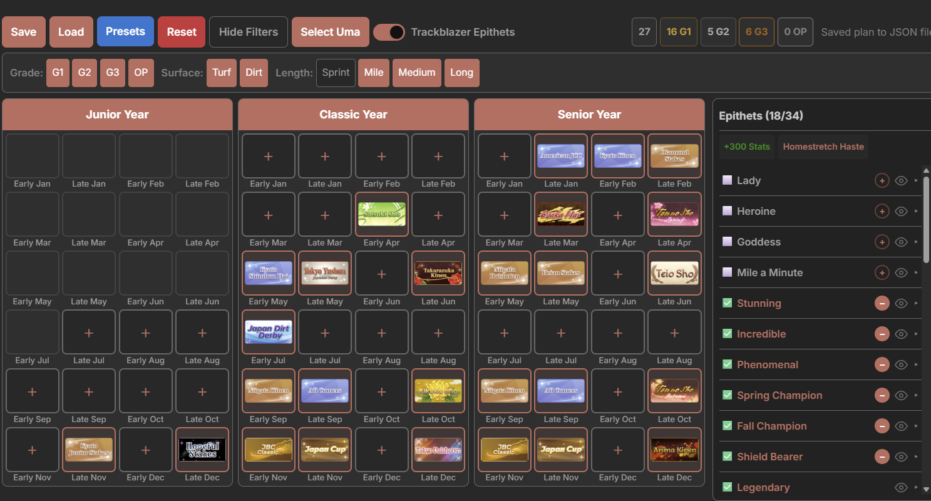
Task: Add a race in Senior Early Apr
Action: (617, 214)
